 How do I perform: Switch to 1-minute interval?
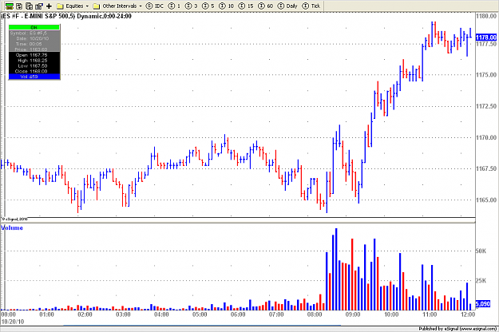(174, 6)
